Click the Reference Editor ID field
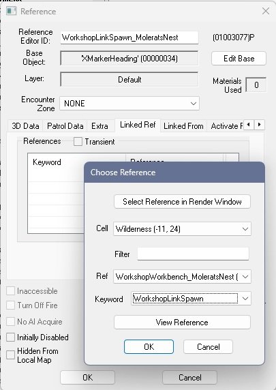 coord(129,37)
